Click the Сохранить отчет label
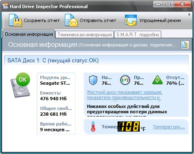This screenshot has width=194, height=154. pyautogui.click(x=42, y=20)
